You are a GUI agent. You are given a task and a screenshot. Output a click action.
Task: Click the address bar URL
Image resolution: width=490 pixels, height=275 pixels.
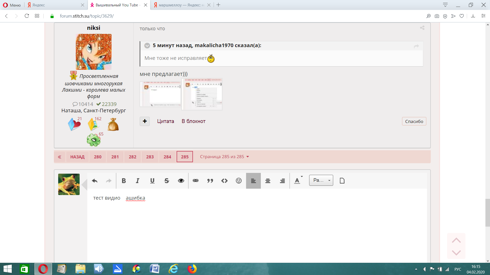pos(87,16)
